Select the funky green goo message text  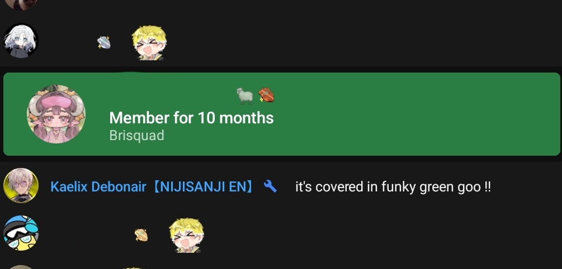pos(393,187)
